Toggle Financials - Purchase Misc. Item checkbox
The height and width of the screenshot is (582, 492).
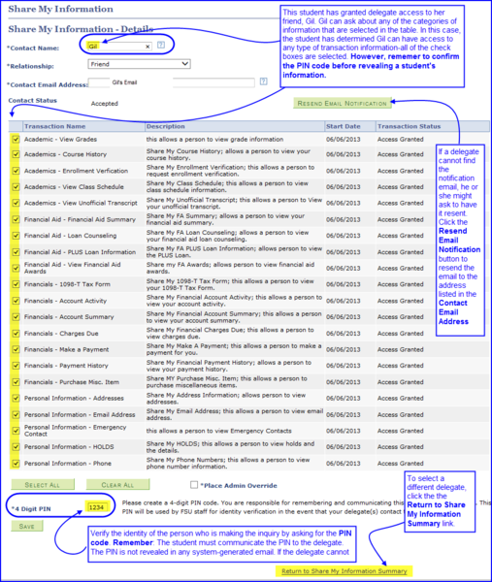(16, 382)
